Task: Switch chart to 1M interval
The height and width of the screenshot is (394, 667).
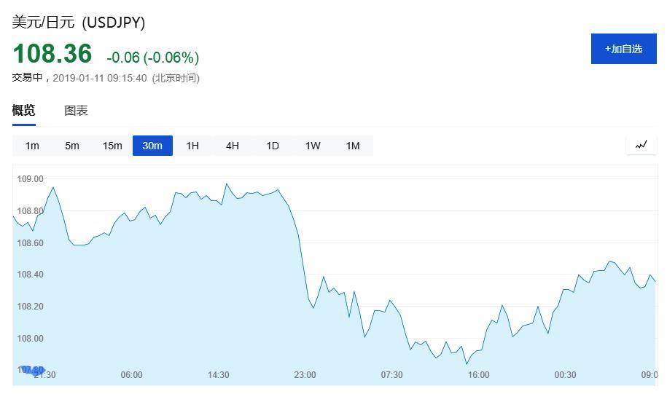Action: coord(353,146)
